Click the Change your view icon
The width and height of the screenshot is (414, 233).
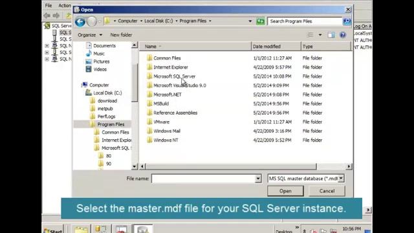point(310,34)
